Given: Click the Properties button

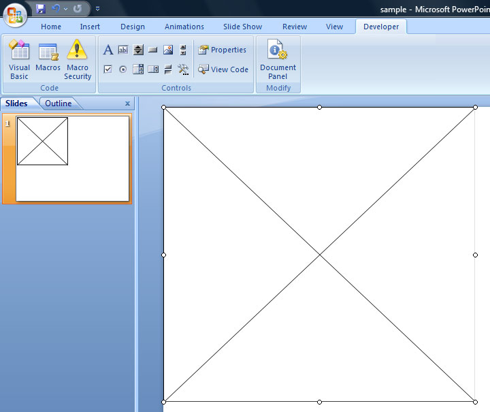Looking at the screenshot, I should coord(223,50).
